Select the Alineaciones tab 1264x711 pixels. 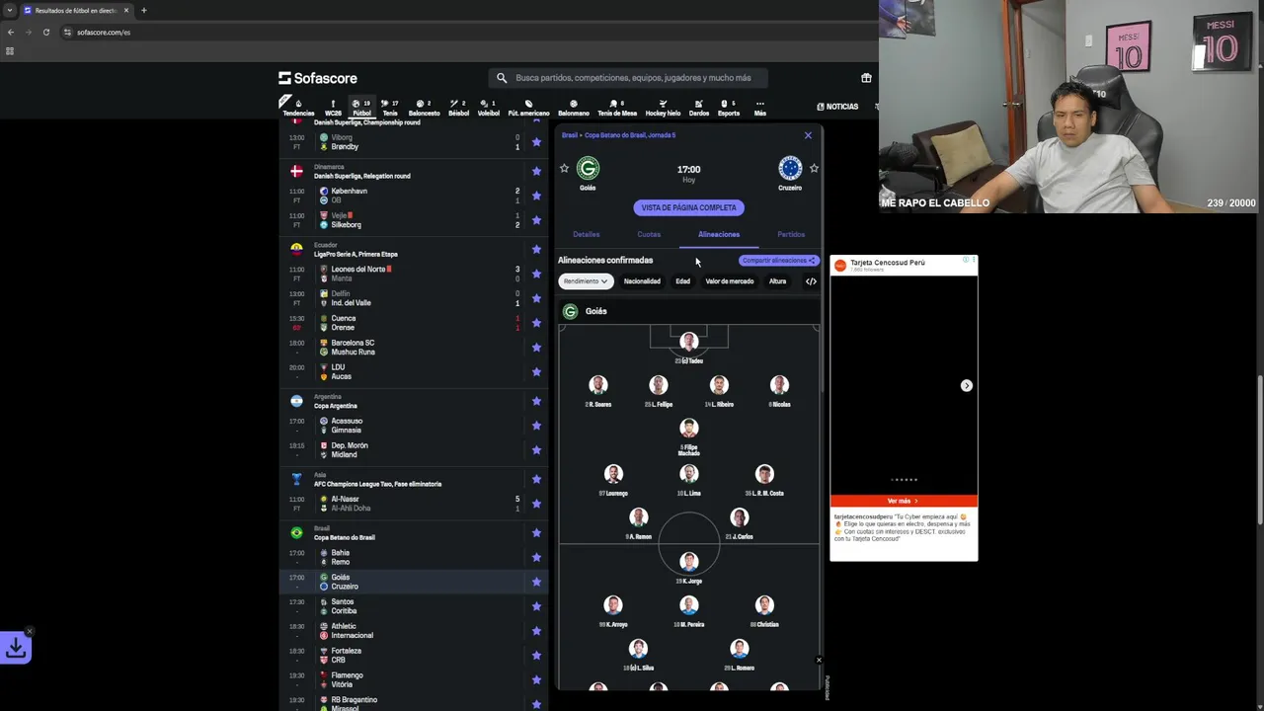(718, 235)
